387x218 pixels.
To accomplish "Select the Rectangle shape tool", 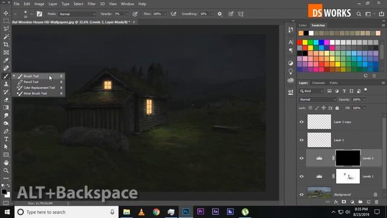I will pyautogui.click(x=6, y=155).
